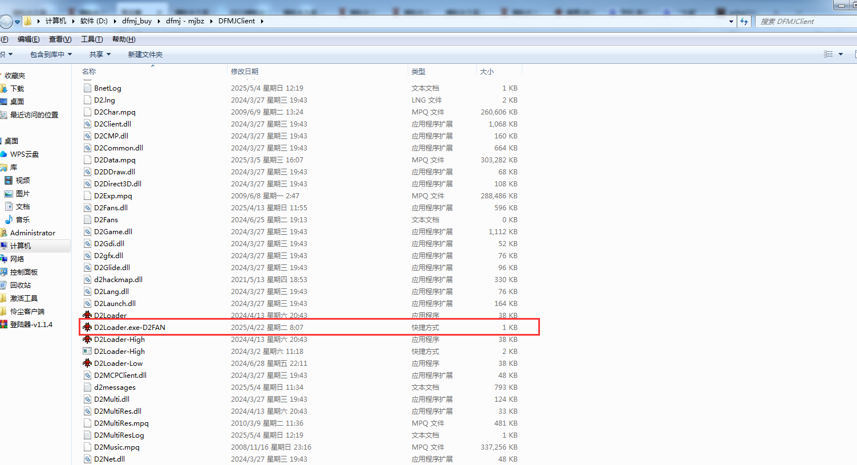Viewport: 857px width, 465px height.
Task: Select the D2Loader application icon
Action: [87, 315]
